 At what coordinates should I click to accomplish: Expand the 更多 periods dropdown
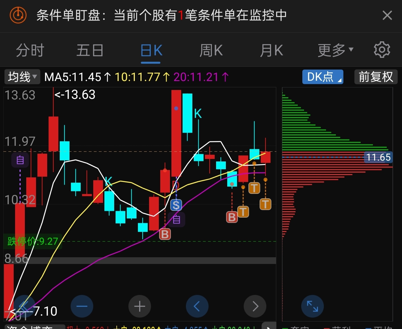(x=336, y=51)
